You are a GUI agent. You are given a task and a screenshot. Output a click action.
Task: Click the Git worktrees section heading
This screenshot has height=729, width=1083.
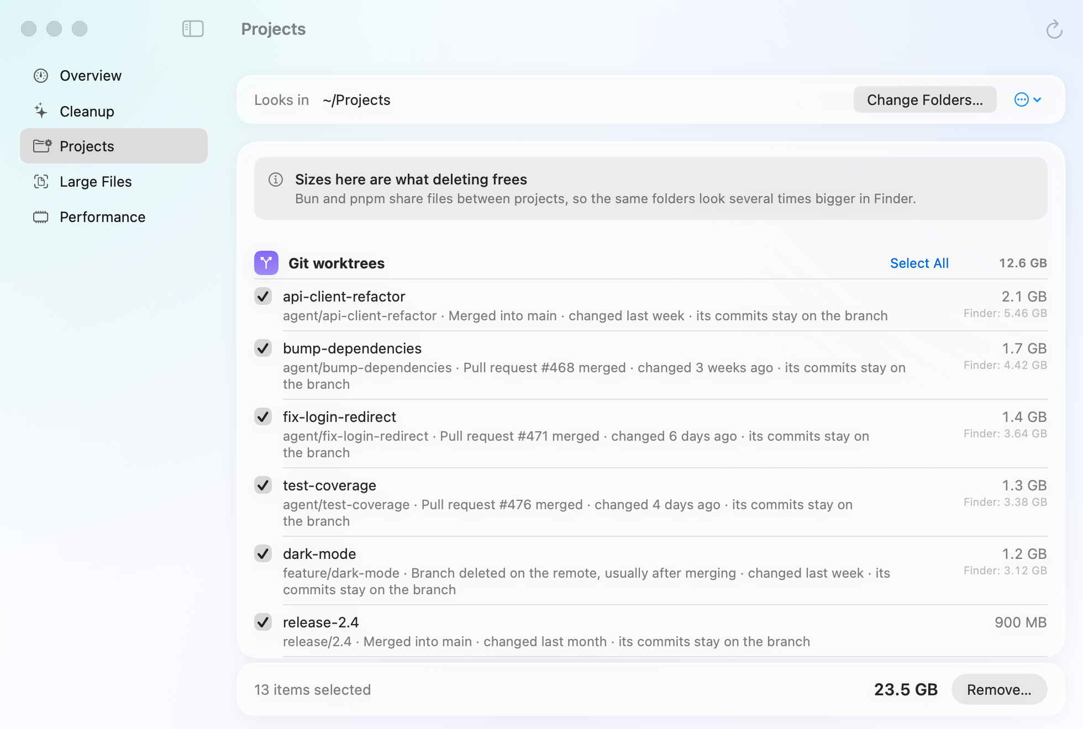(336, 263)
